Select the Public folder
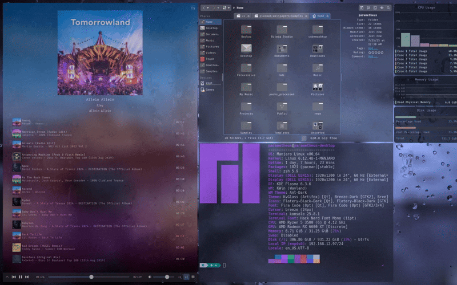 [282, 108]
